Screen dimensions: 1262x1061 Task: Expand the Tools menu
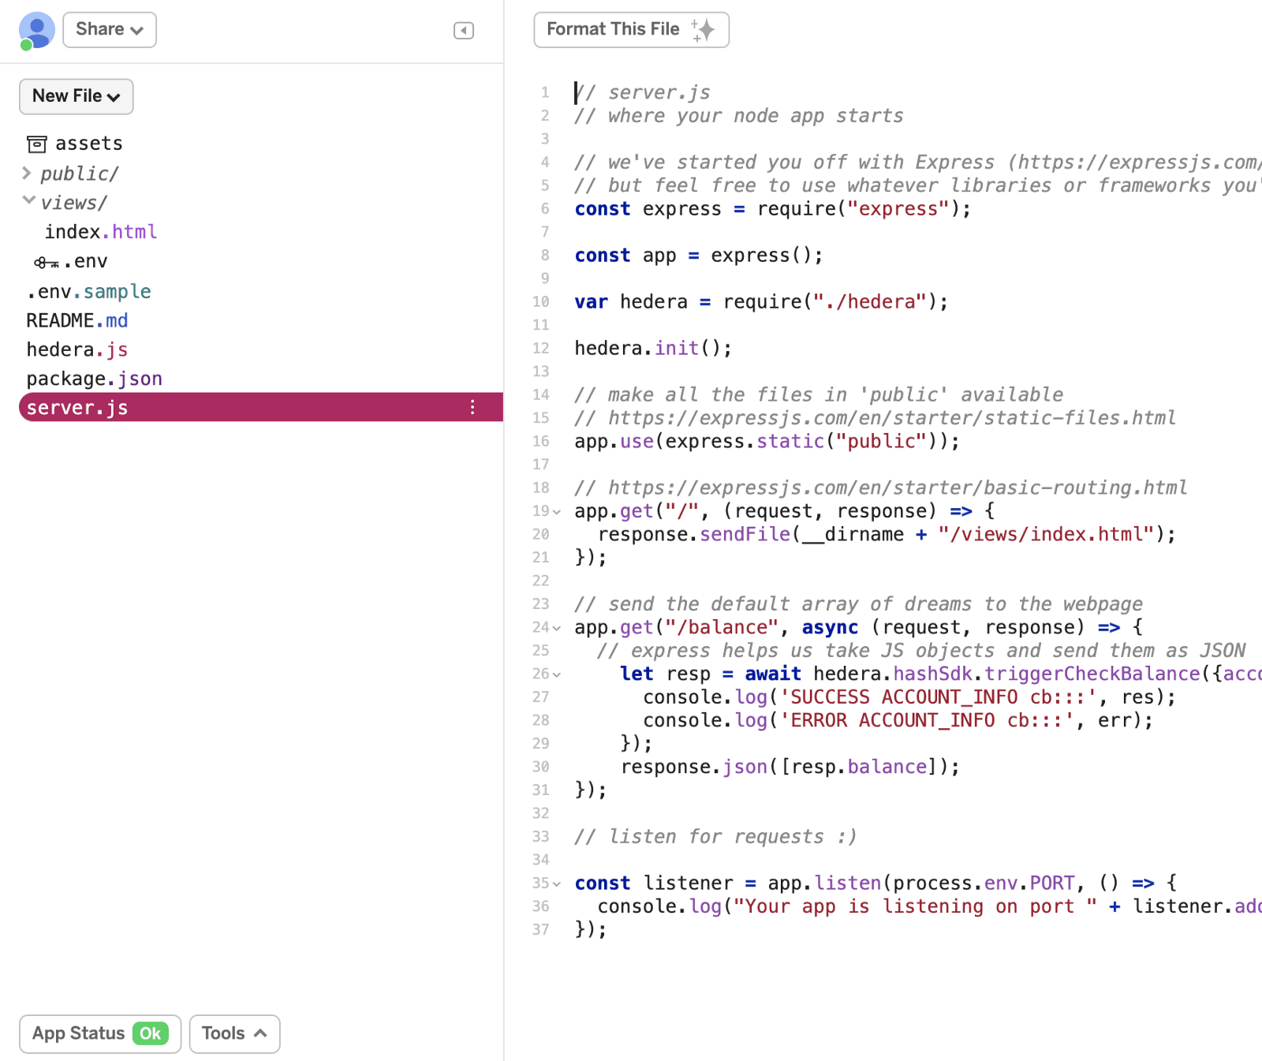[234, 1033]
